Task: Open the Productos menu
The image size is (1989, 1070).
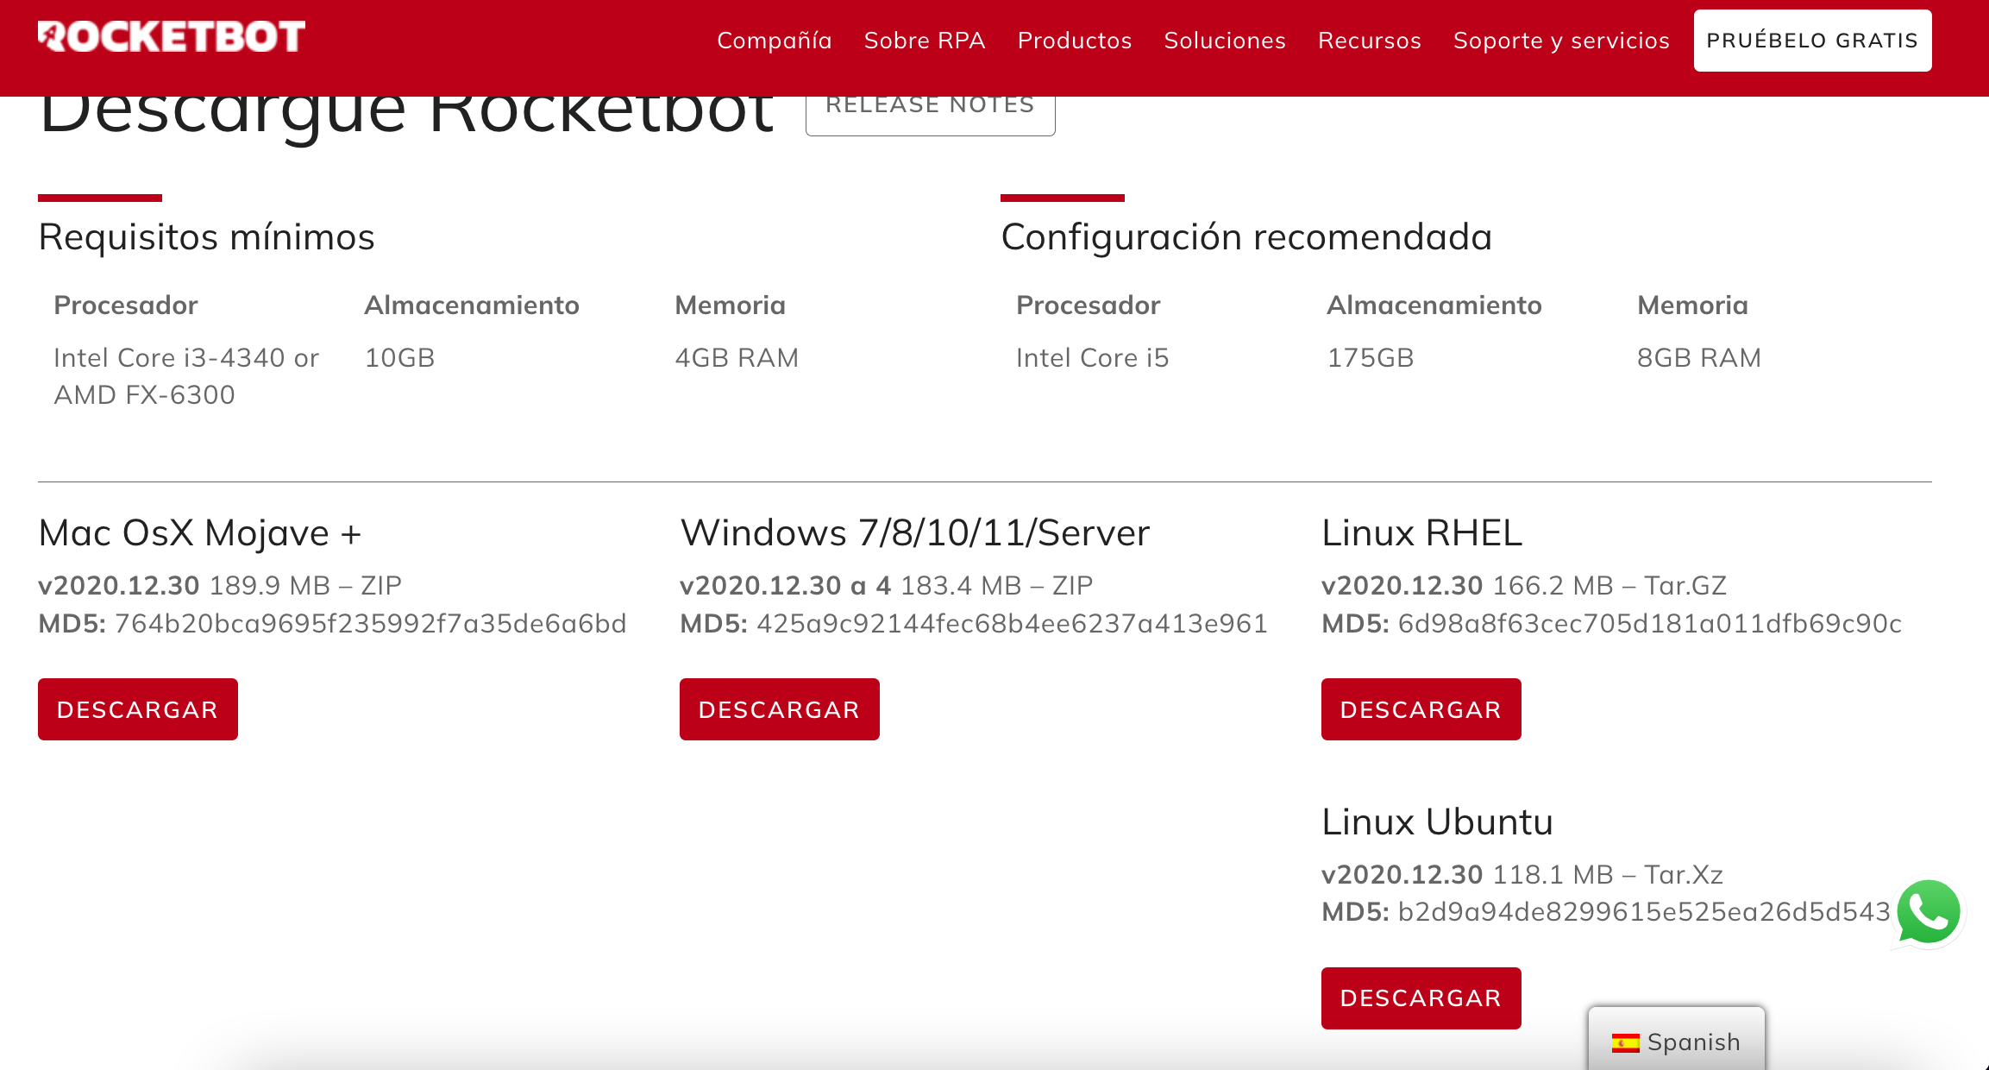Action: 1075,41
